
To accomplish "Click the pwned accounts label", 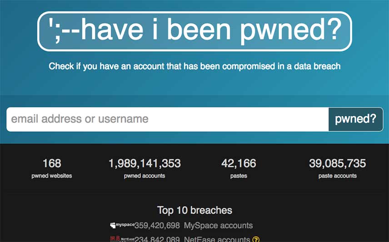I will (x=145, y=176).
